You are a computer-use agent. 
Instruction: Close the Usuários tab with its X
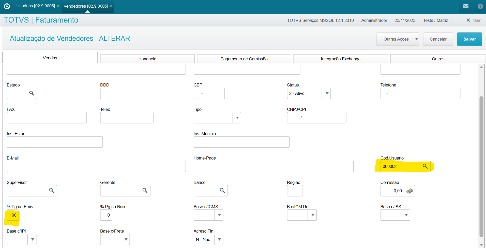58,6
